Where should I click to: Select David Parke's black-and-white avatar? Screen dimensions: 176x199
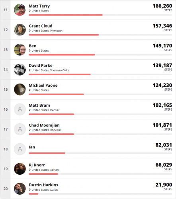coord(20,70)
